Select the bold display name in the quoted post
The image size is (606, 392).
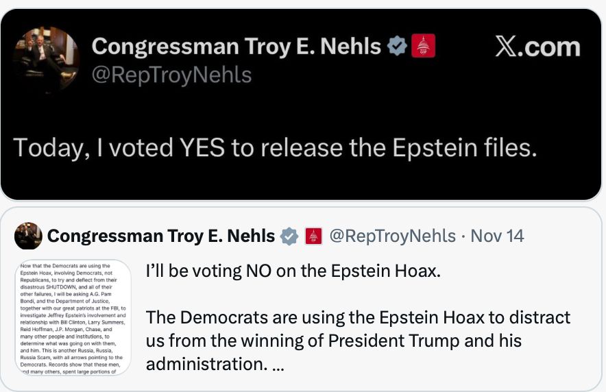coord(161,236)
